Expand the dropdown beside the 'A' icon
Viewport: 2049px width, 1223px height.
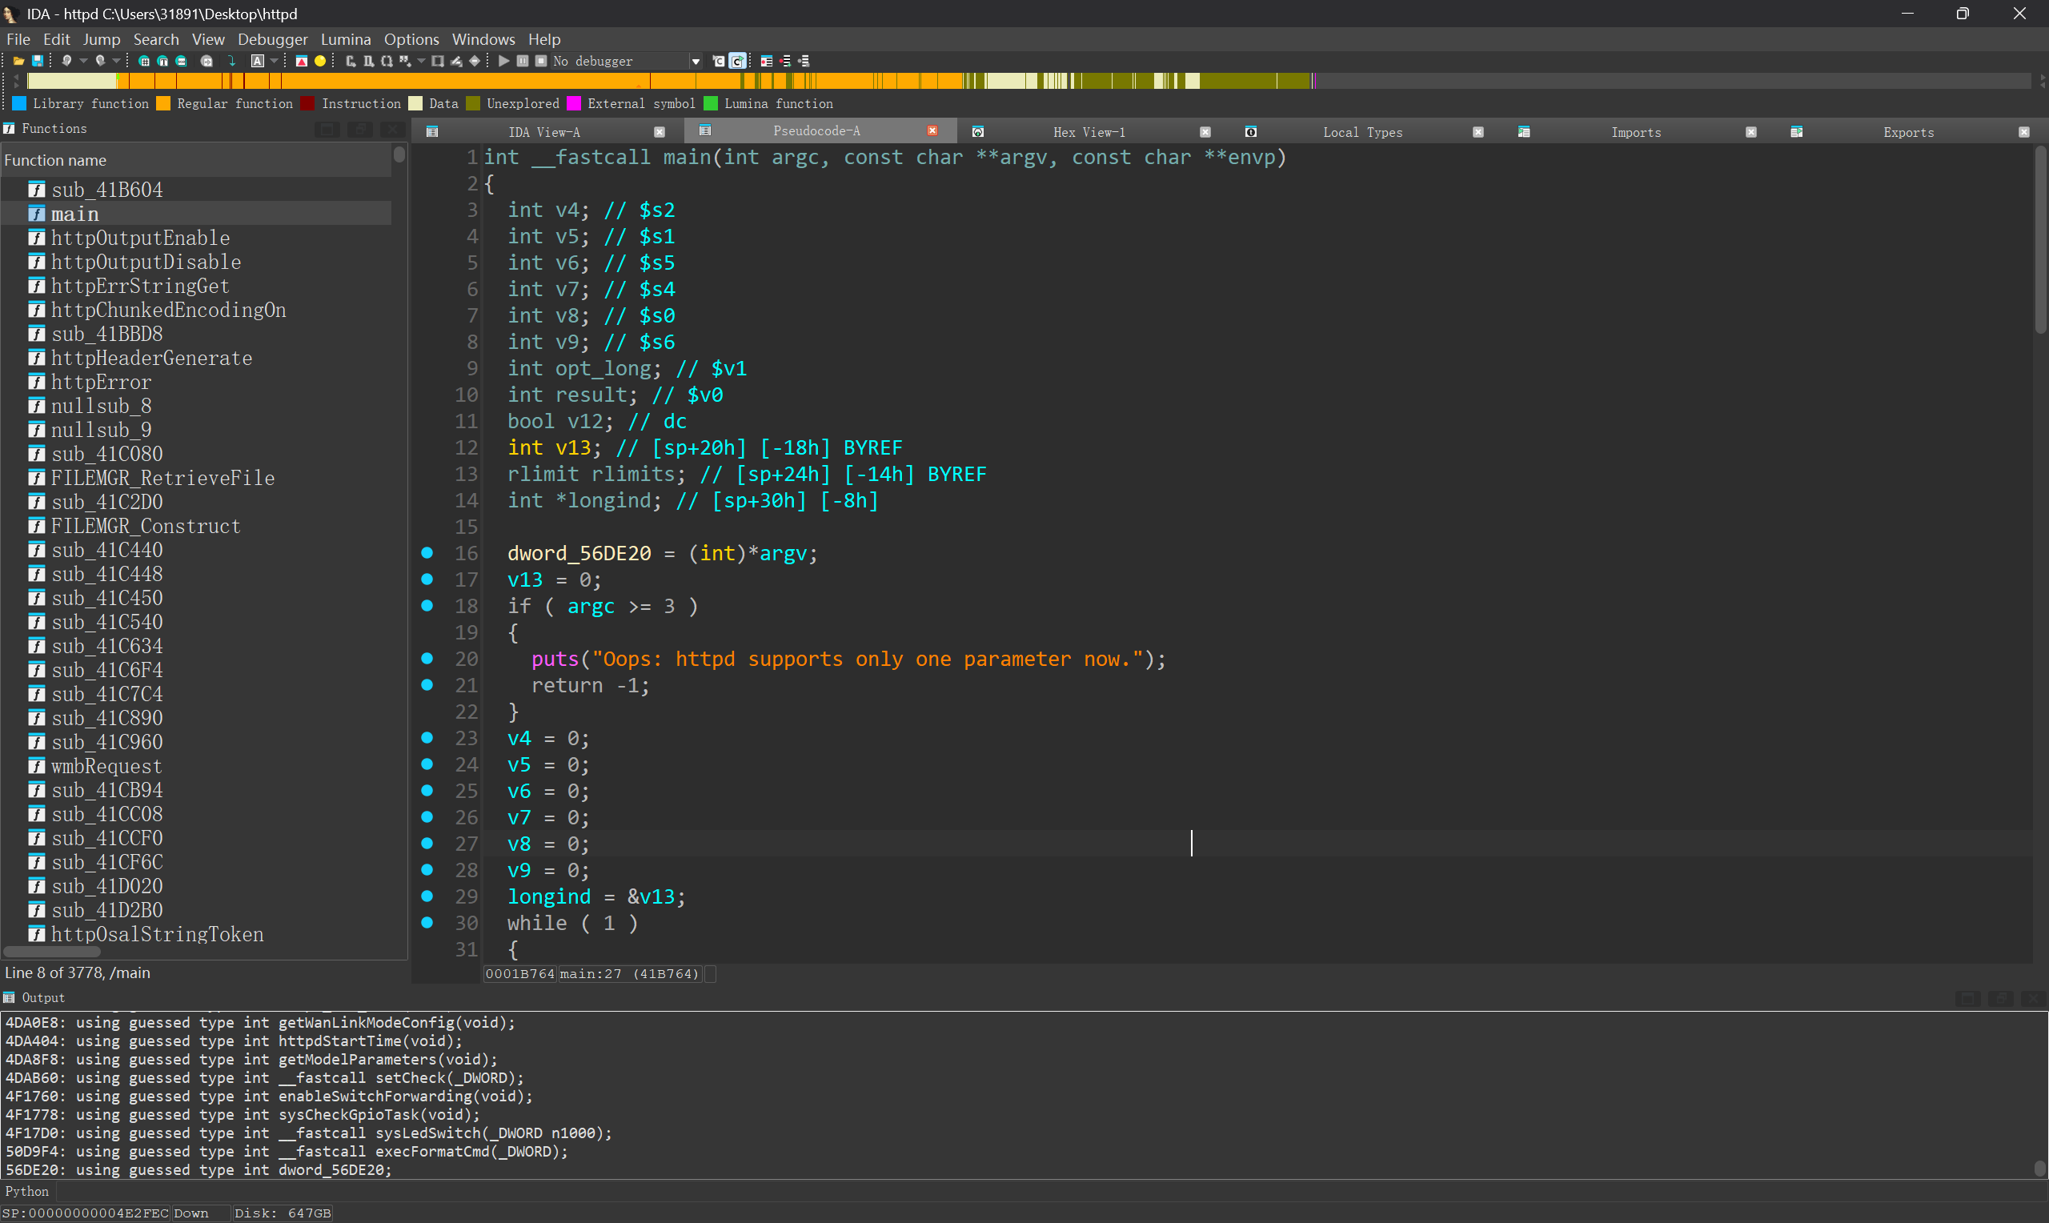pos(274,61)
